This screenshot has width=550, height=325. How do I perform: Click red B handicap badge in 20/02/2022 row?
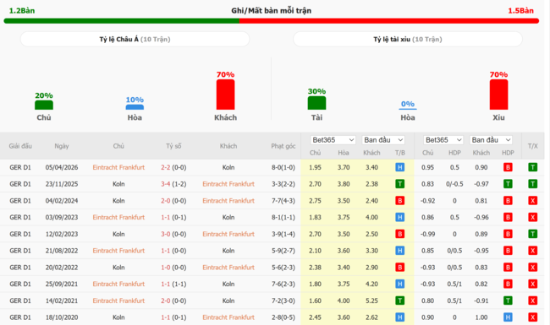click(508, 268)
